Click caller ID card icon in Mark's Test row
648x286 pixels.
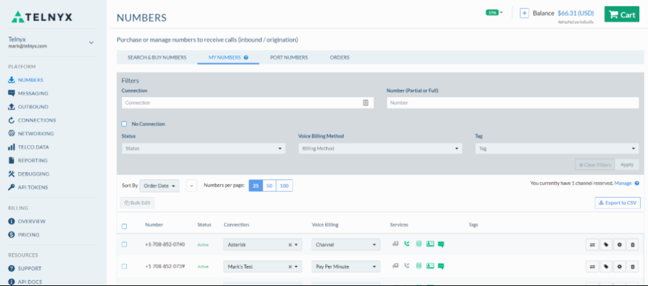(429, 266)
